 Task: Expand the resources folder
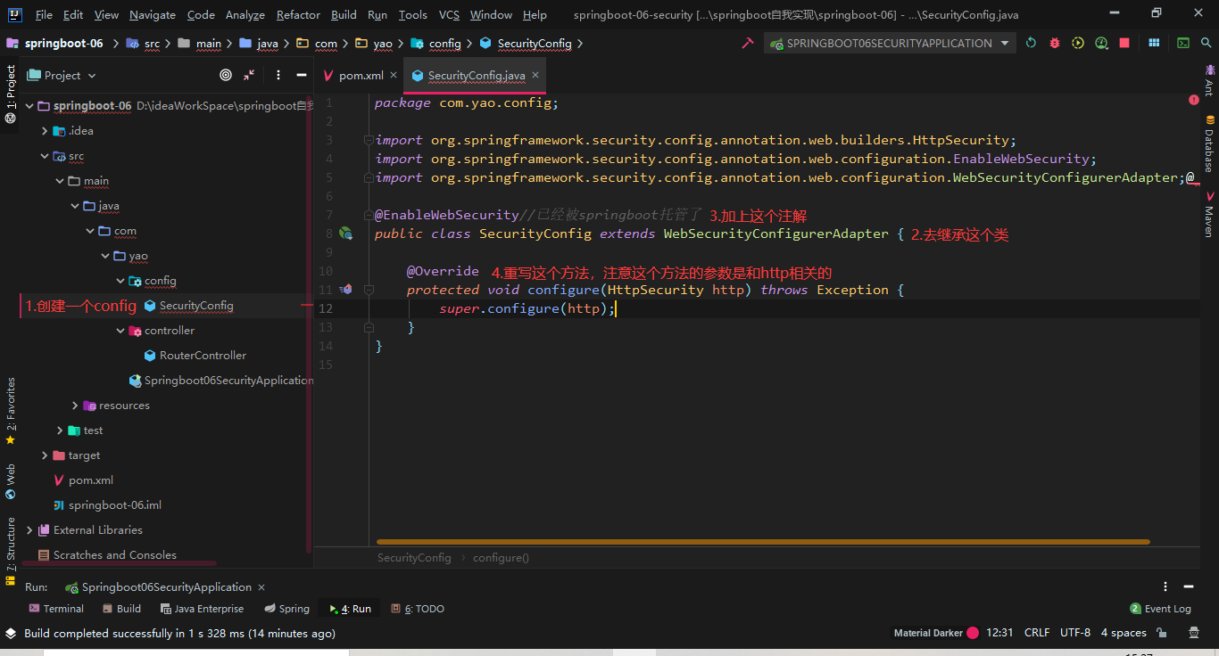click(x=75, y=406)
